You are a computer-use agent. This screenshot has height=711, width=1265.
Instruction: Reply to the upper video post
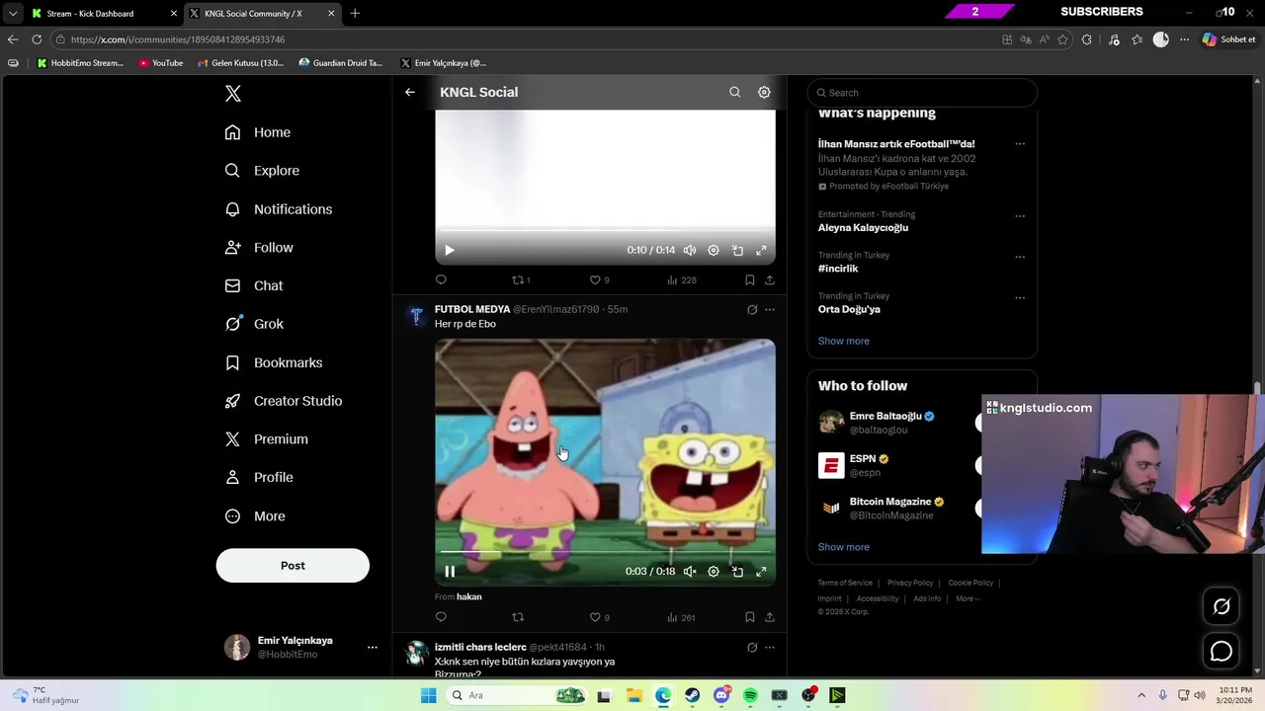pyautogui.click(x=441, y=280)
